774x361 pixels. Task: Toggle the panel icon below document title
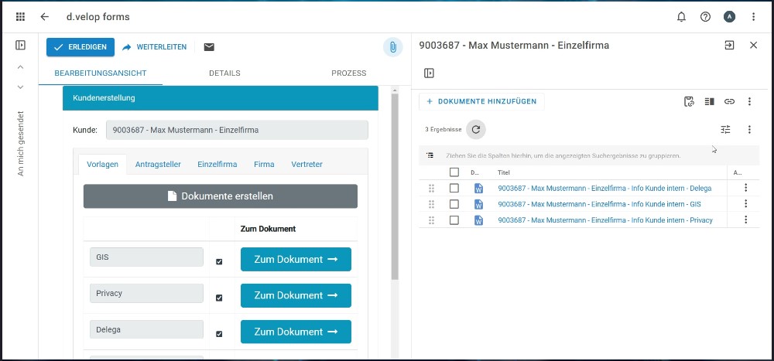tap(429, 73)
